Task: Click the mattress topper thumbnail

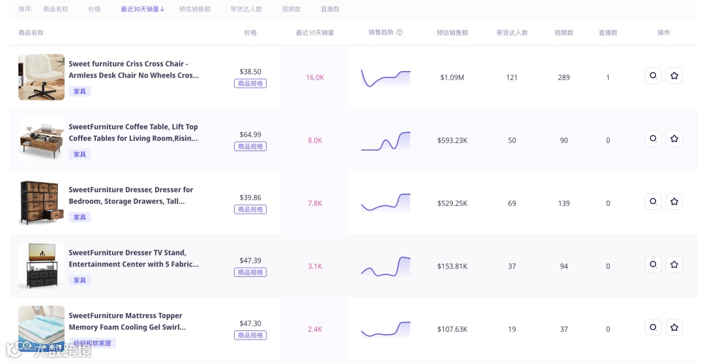Action: tap(41, 329)
